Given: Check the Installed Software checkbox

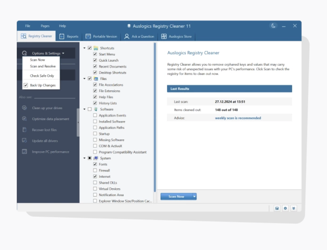Looking at the screenshot, I should click(95, 121).
